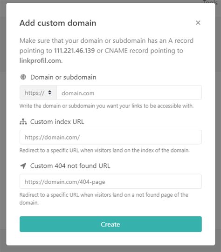Click the hint about index of the domain
The height and width of the screenshot is (252, 221).
pos(104,151)
